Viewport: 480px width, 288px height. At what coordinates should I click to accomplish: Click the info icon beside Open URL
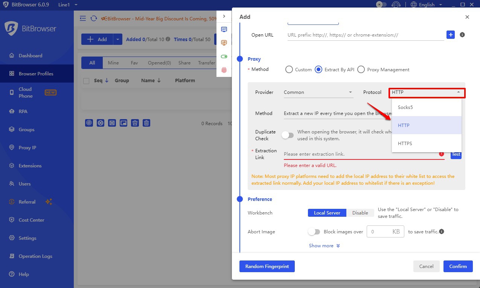[462, 35]
